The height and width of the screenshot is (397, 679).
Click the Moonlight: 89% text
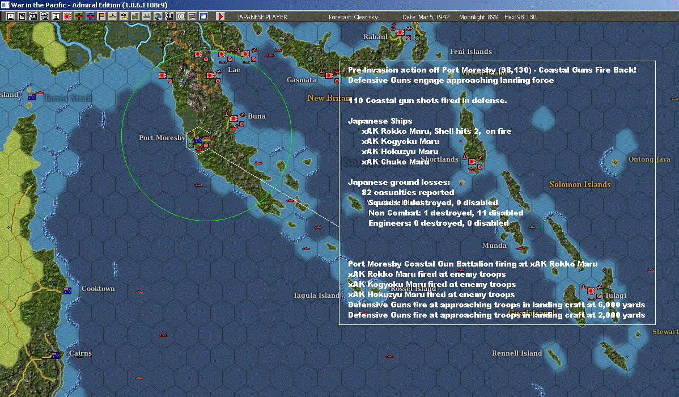pyautogui.click(x=478, y=17)
